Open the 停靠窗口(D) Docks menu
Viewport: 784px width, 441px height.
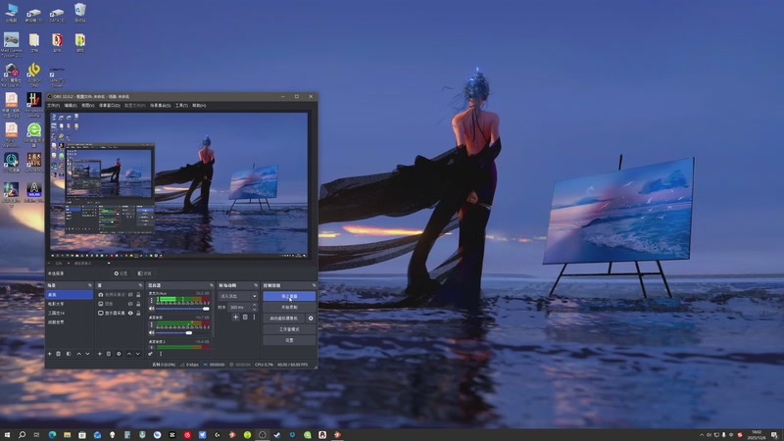(110, 106)
